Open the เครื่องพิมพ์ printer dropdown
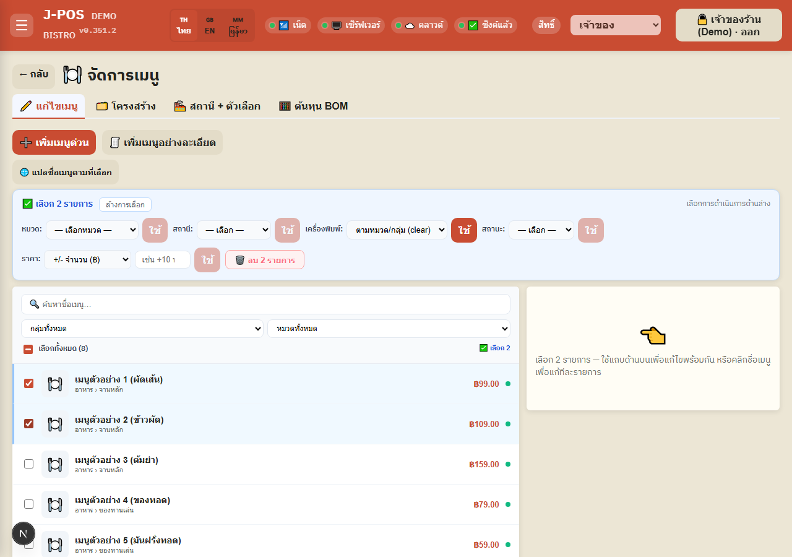The height and width of the screenshot is (557, 792). pyautogui.click(x=397, y=230)
